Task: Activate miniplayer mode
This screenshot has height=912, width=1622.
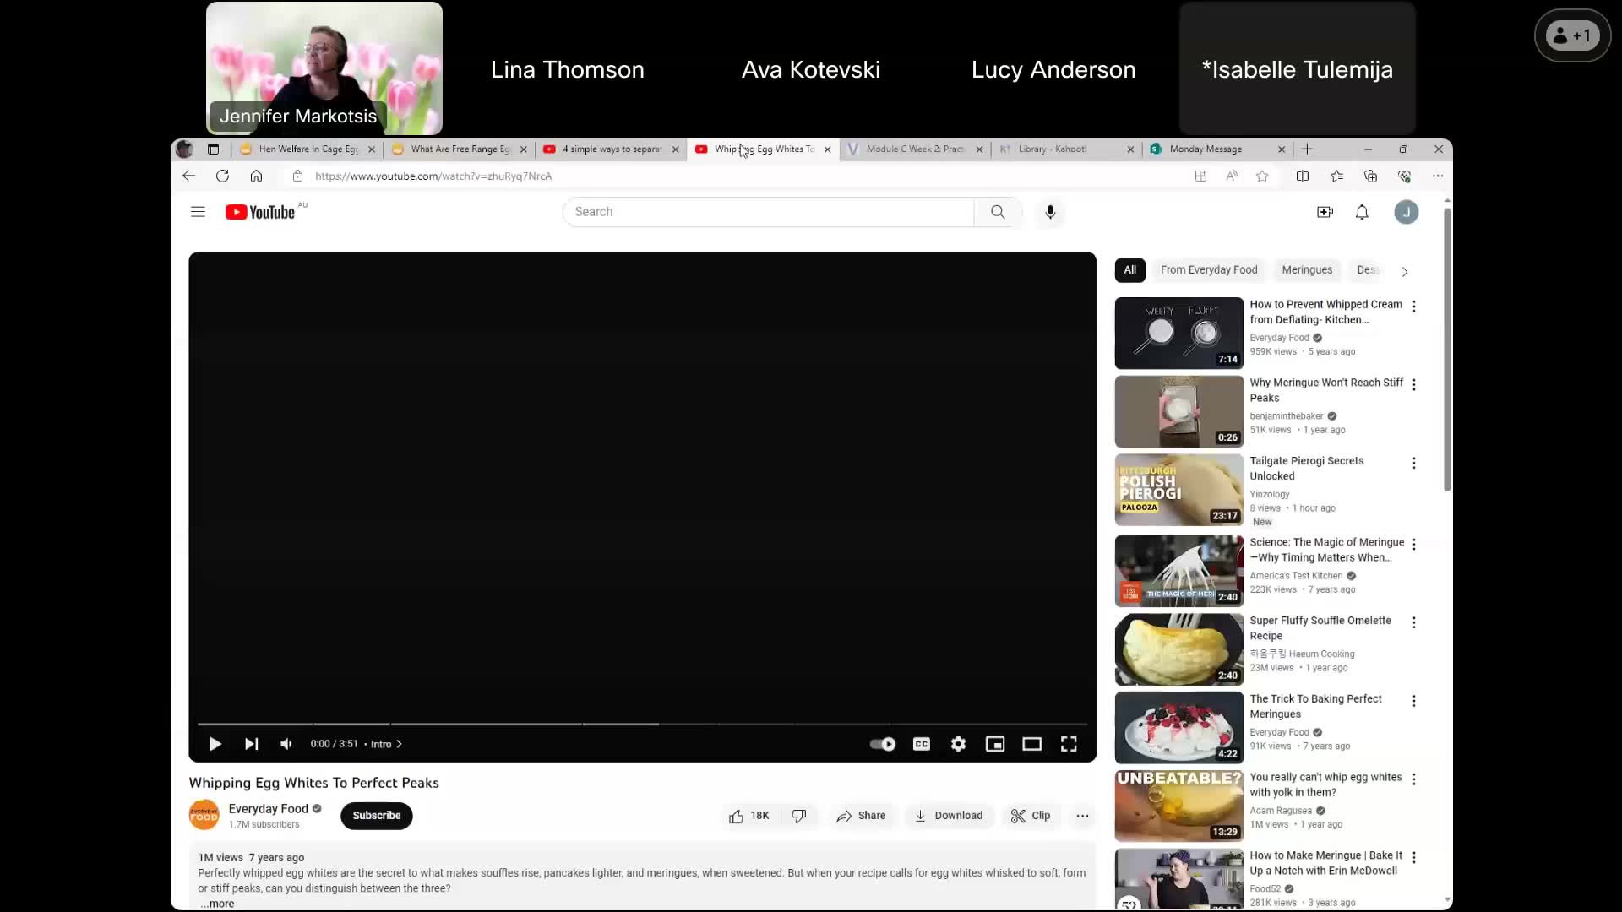Action: [x=995, y=744]
